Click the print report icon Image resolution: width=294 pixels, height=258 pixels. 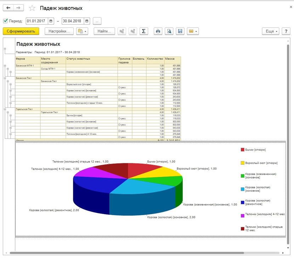pyautogui.click(x=158, y=31)
